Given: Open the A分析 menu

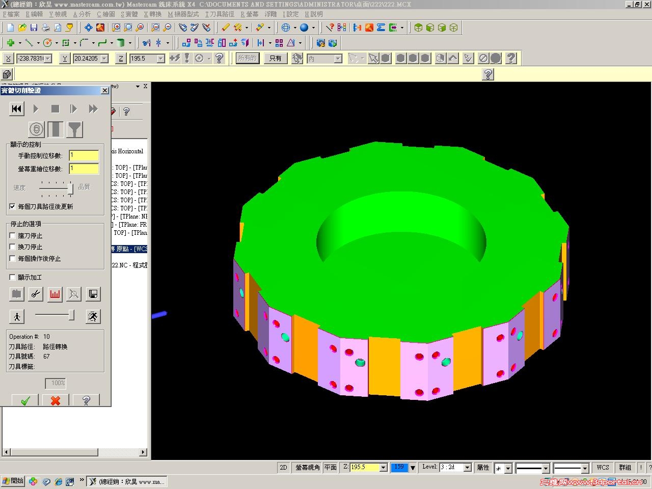Looking at the screenshot, I should (82, 14).
